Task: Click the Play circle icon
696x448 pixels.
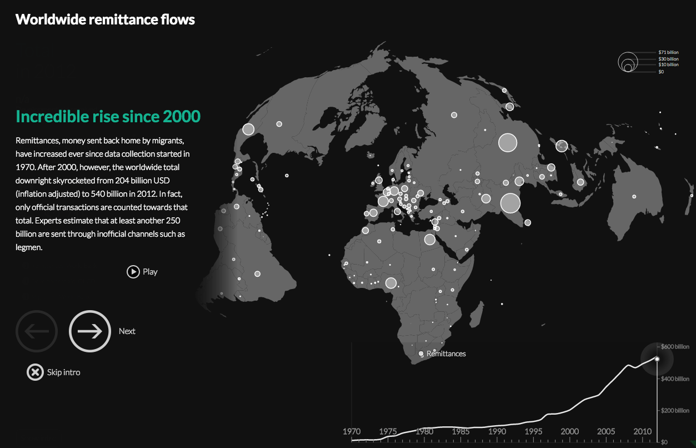Action: (x=133, y=271)
